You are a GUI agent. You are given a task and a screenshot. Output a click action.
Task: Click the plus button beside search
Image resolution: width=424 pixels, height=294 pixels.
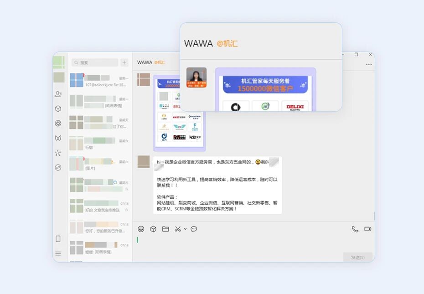point(124,62)
